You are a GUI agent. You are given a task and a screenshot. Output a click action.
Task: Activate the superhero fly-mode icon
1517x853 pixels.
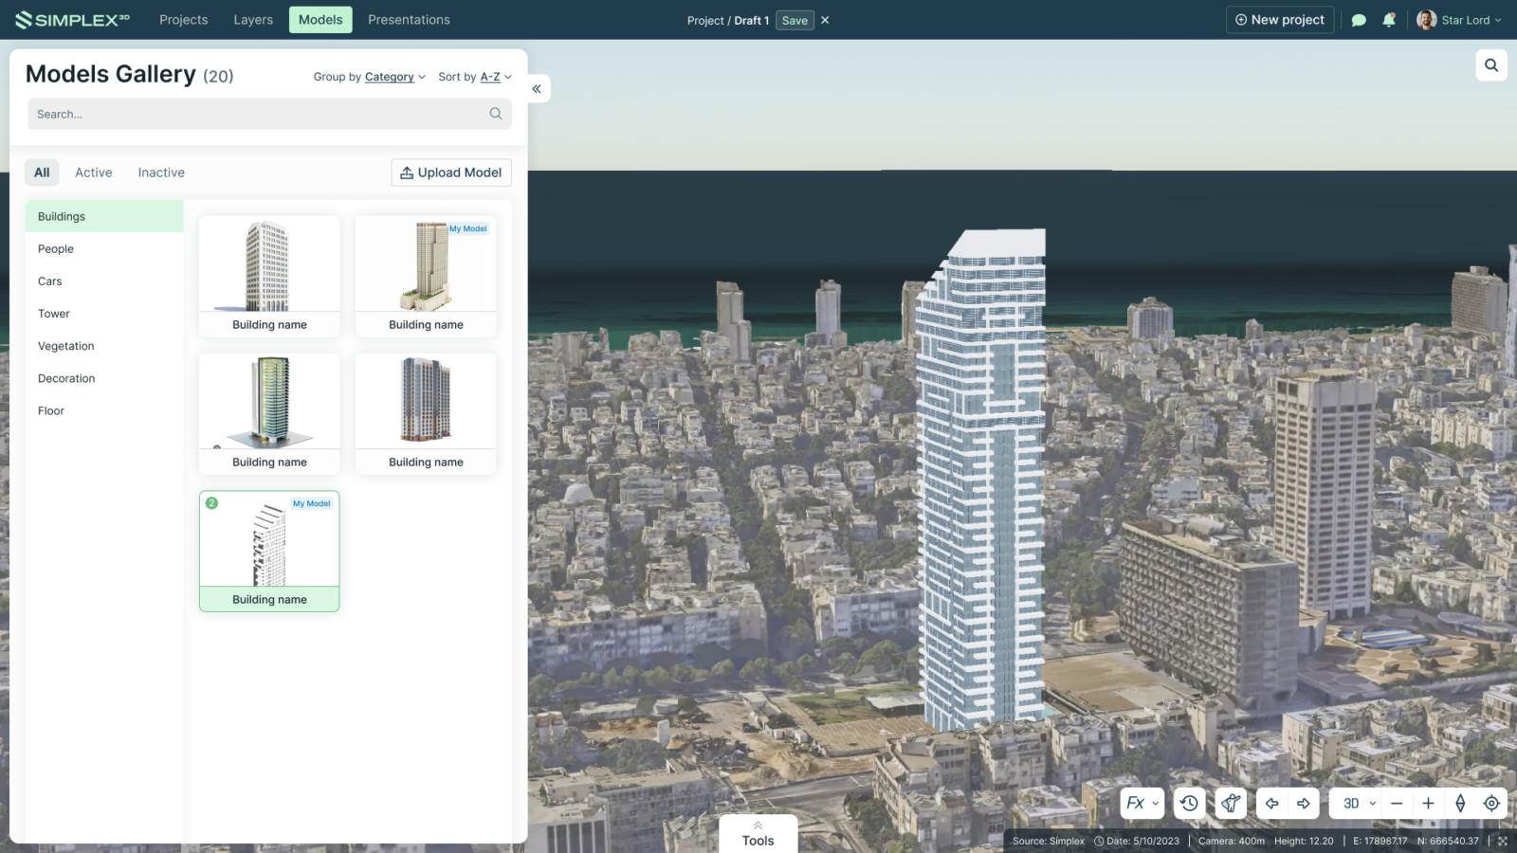click(1231, 803)
